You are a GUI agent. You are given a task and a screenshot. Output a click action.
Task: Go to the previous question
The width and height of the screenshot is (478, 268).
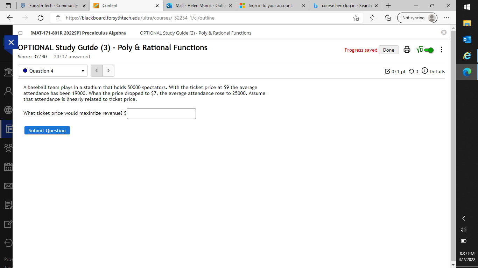pyautogui.click(x=97, y=71)
